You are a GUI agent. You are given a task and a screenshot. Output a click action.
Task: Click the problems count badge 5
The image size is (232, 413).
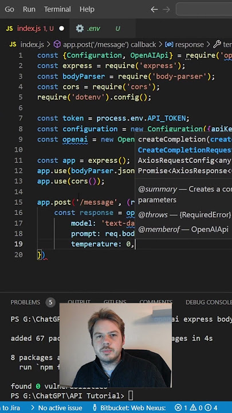50,302
